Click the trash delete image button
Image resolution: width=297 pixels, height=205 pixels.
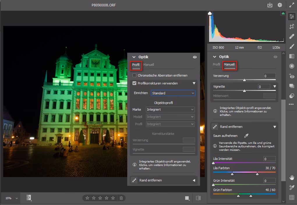coord(121,198)
